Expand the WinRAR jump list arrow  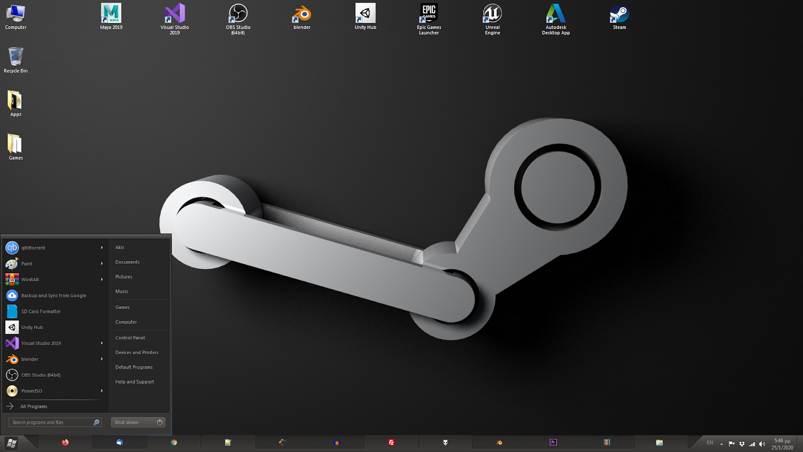pyautogui.click(x=102, y=280)
